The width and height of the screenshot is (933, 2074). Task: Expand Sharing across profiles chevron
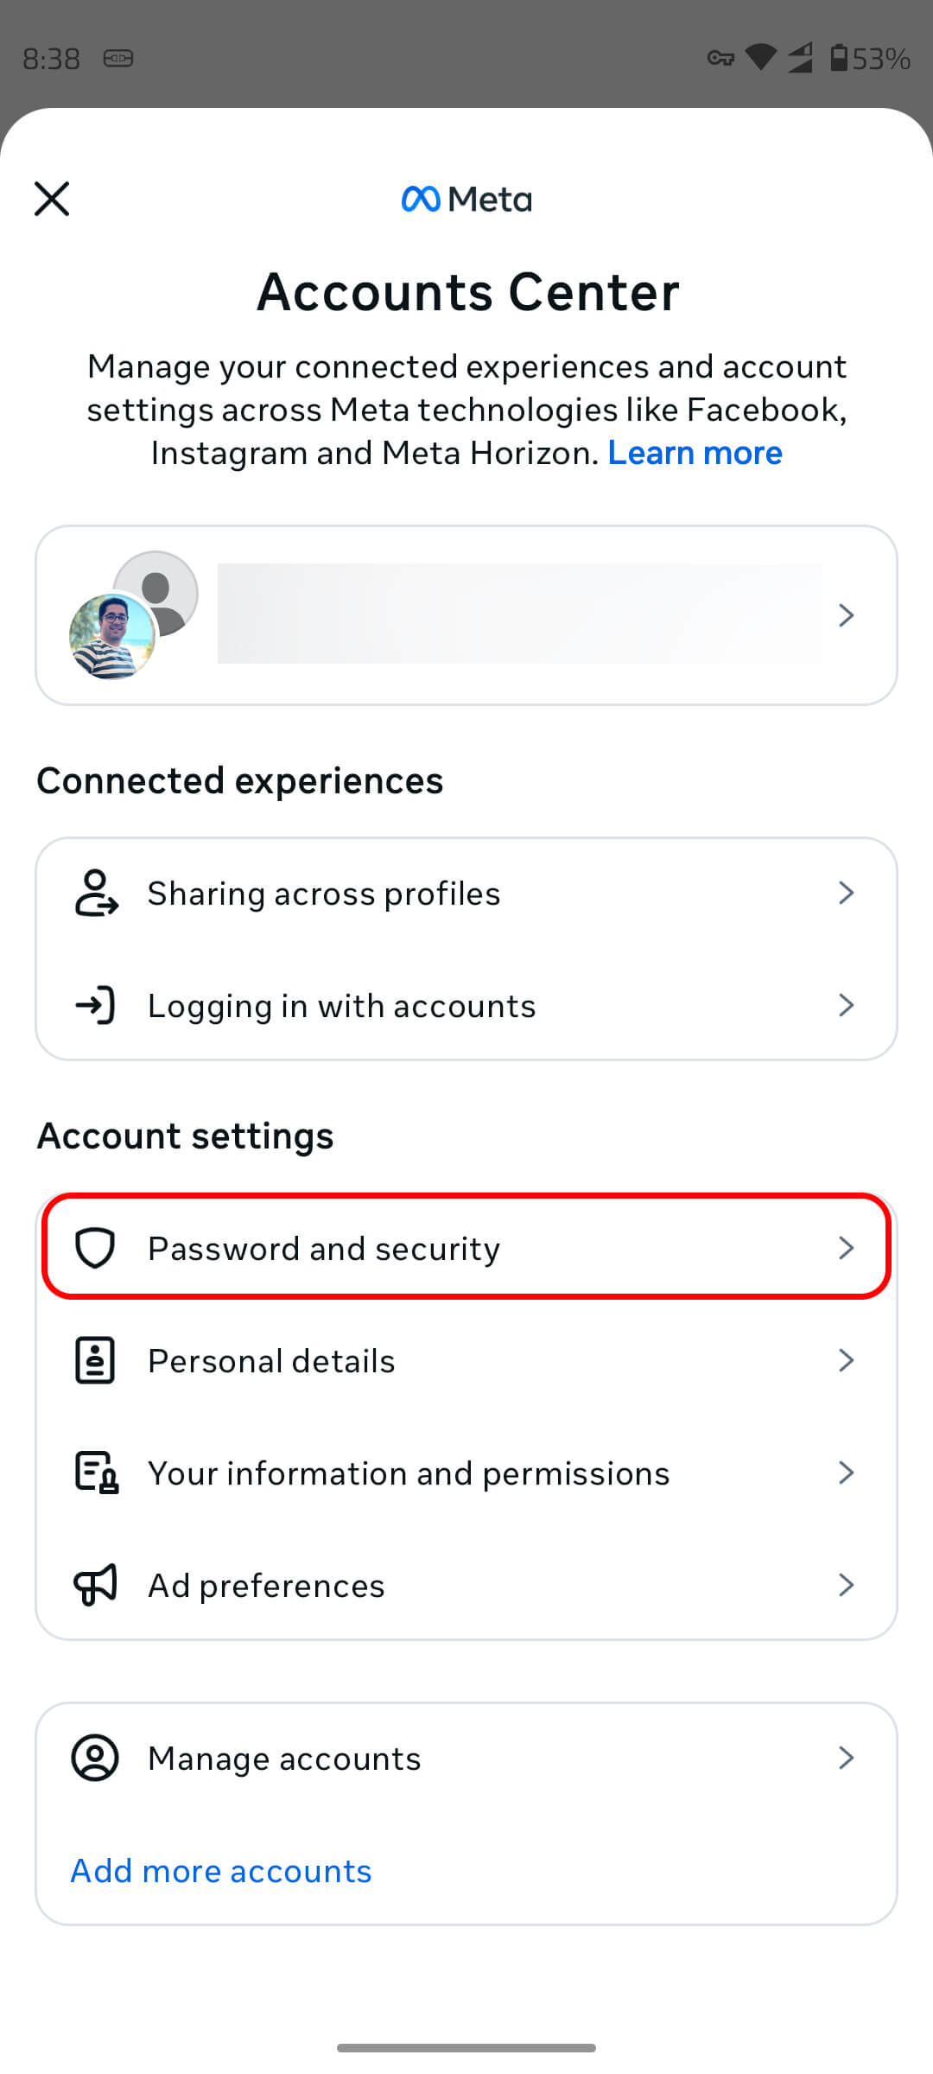click(847, 893)
